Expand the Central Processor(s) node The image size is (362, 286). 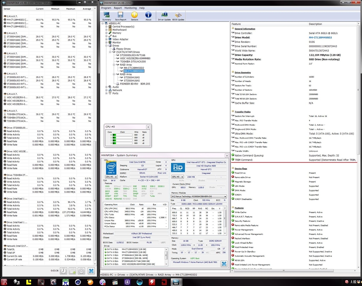point(106,26)
